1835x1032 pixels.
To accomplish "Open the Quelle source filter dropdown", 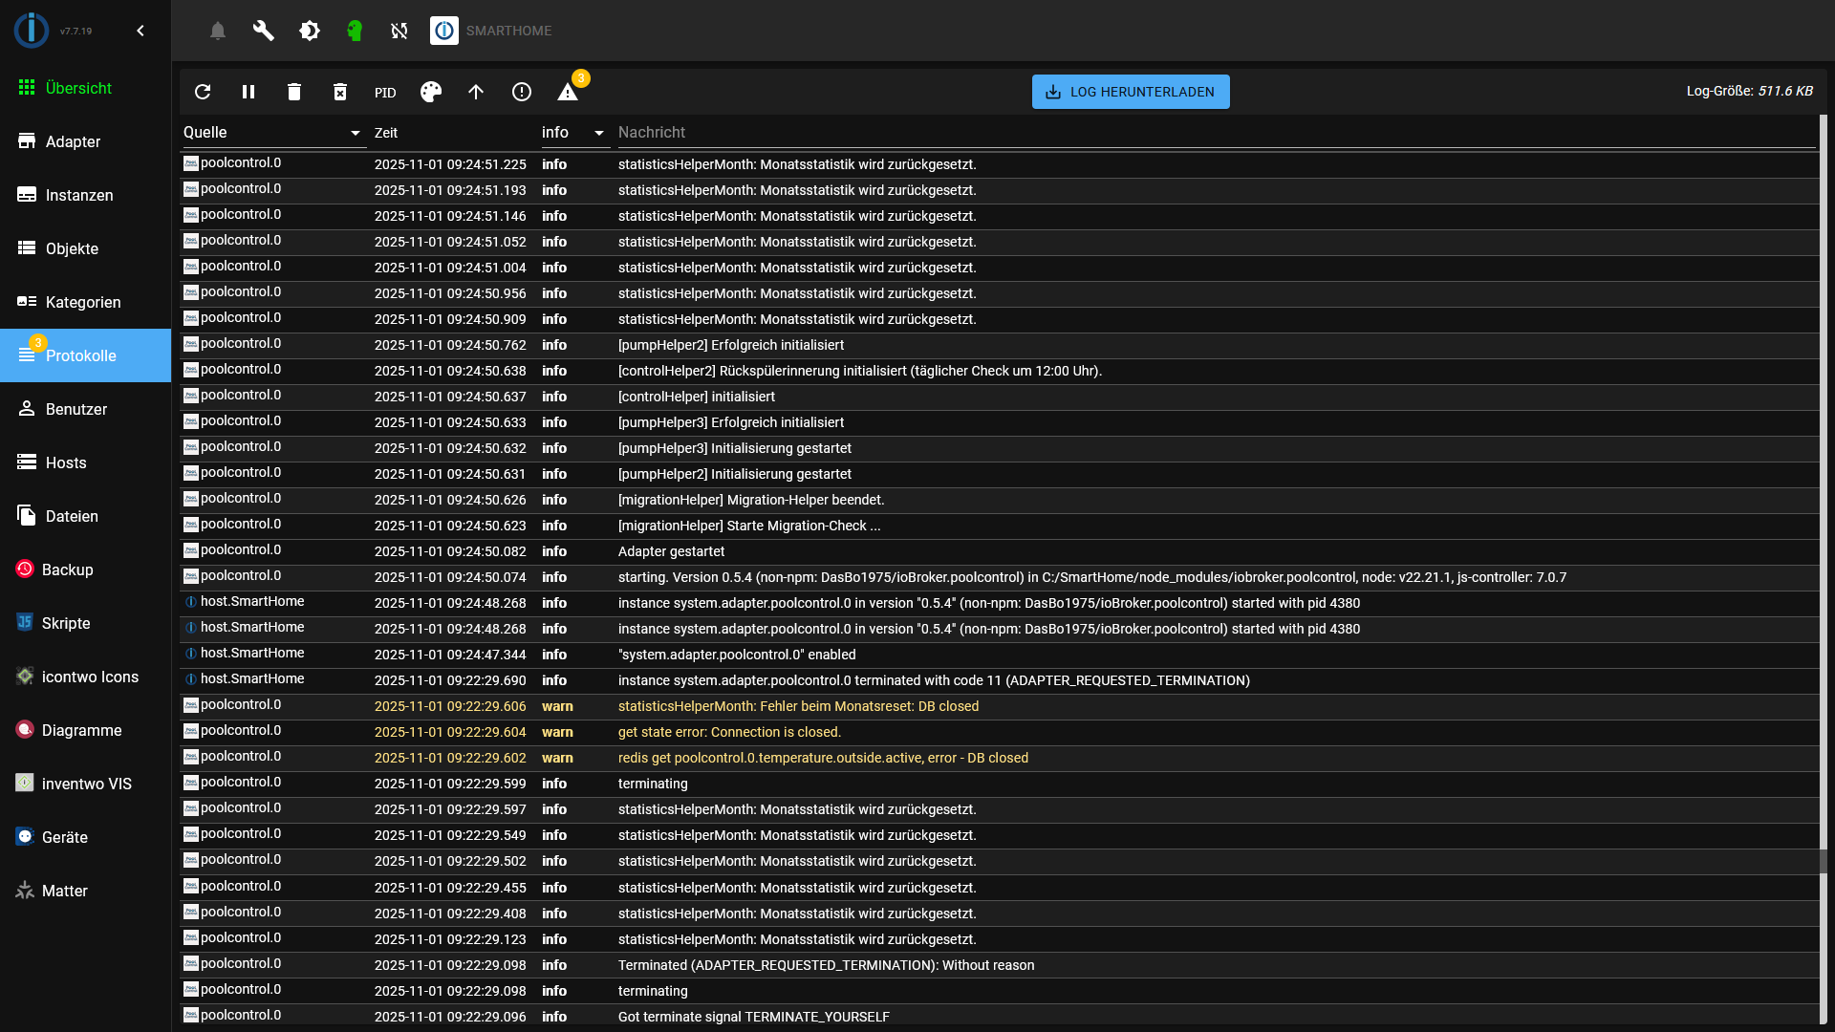I will point(353,132).
